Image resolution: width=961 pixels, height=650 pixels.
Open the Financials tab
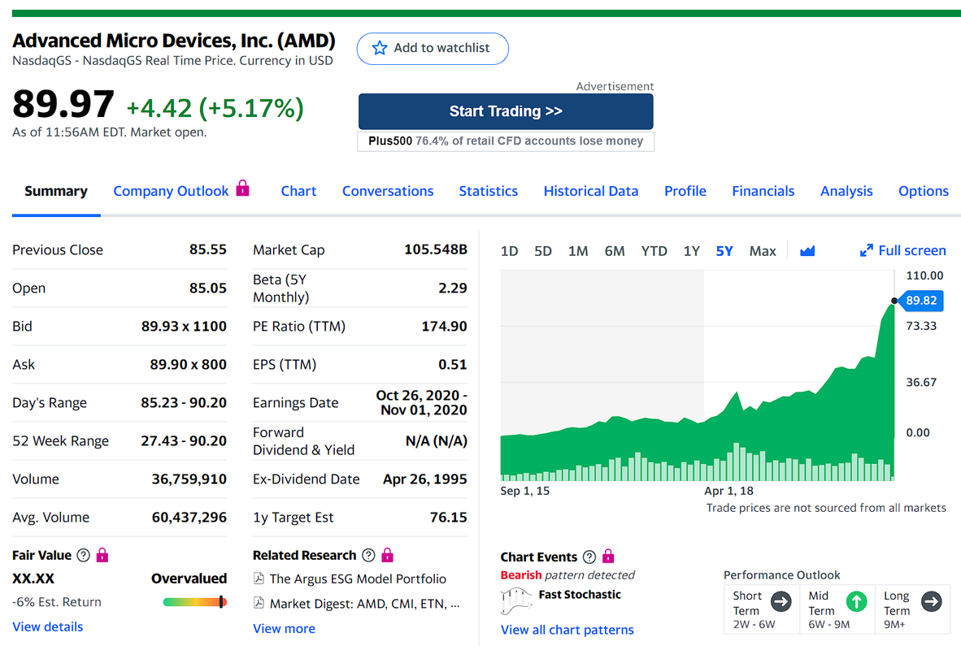coord(763,191)
